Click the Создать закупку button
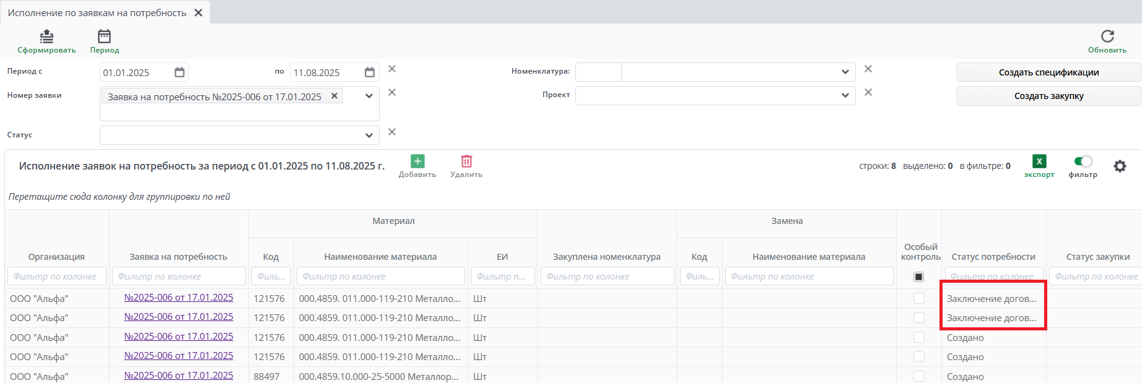This screenshot has height=383, width=1142. tap(1048, 96)
